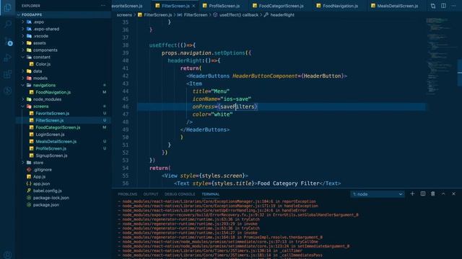The image size is (462, 259).
Task: Open editor more actions menu
Action: tap(454, 6)
